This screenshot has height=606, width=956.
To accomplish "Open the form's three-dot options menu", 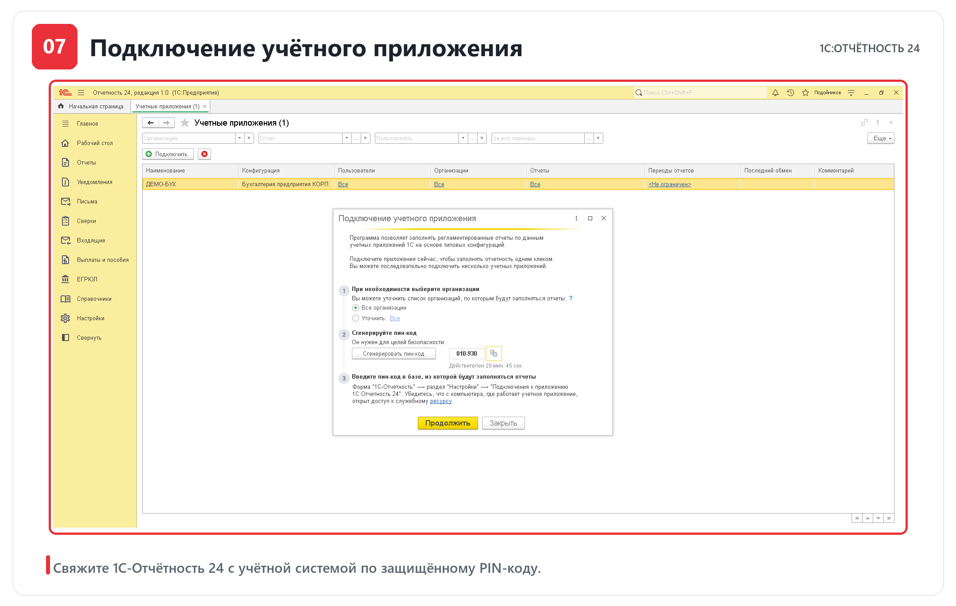I will pos(878,122).
